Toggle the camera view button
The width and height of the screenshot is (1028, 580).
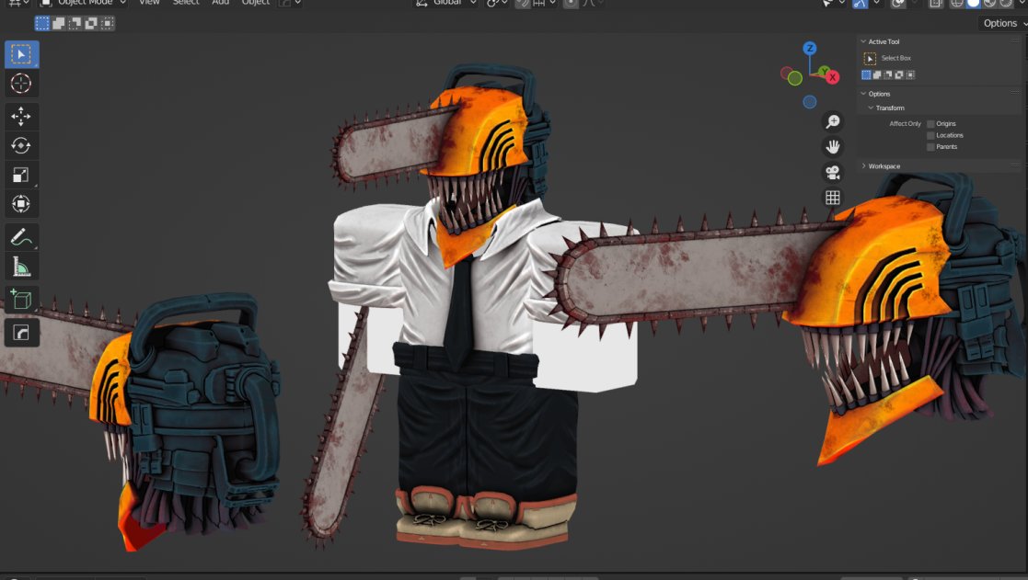pyautogui.click(x=833, y=172)
